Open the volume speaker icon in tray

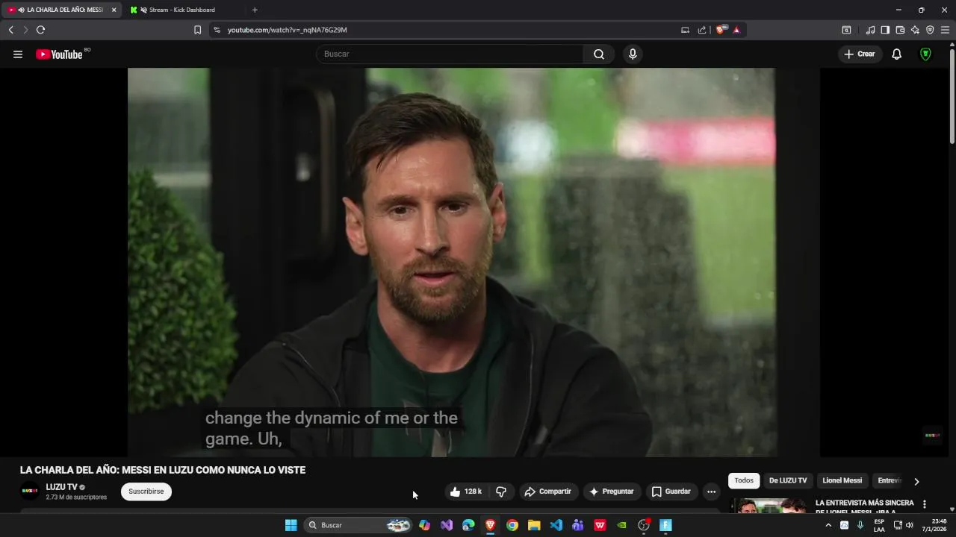pyautogui.click(x=909, y=525)
